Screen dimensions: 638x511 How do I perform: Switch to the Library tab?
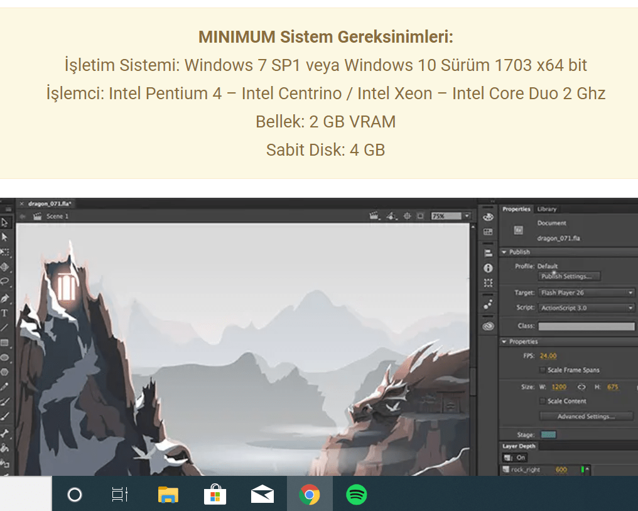(546, 209)
